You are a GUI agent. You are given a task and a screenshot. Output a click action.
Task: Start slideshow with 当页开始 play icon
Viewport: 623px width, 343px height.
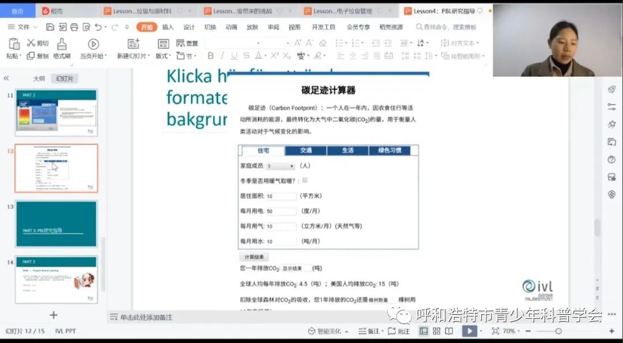93,44
